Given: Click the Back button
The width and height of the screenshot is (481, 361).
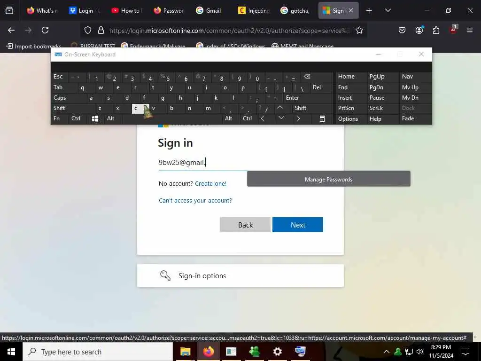Looking at the screenshot, I should 245,225.
